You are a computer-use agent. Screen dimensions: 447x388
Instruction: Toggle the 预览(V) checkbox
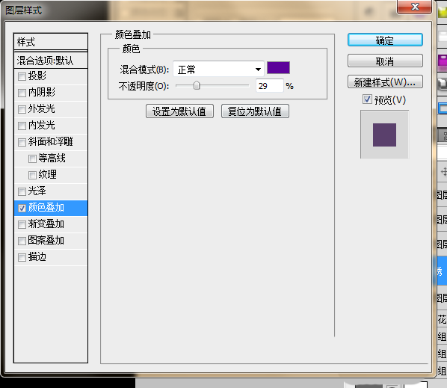tap(367, 99)
